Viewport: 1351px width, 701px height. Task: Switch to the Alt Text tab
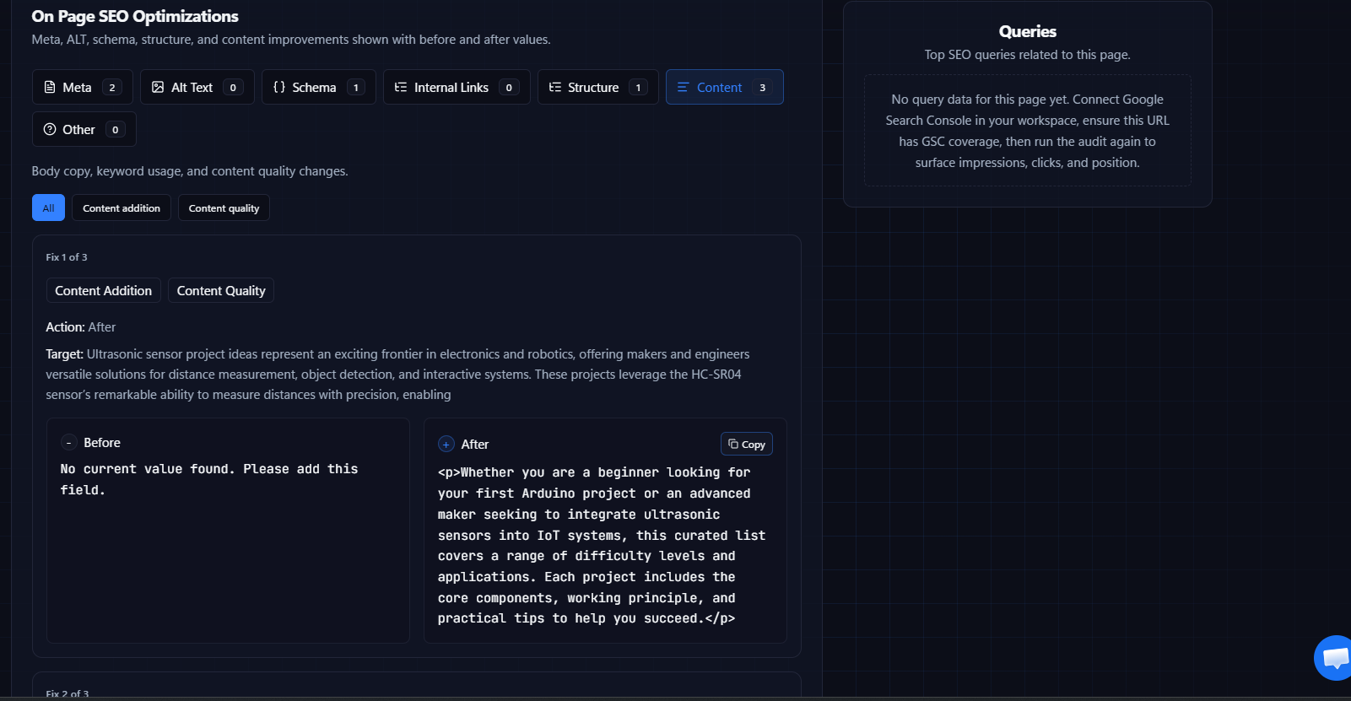click(x=197, y=87)
